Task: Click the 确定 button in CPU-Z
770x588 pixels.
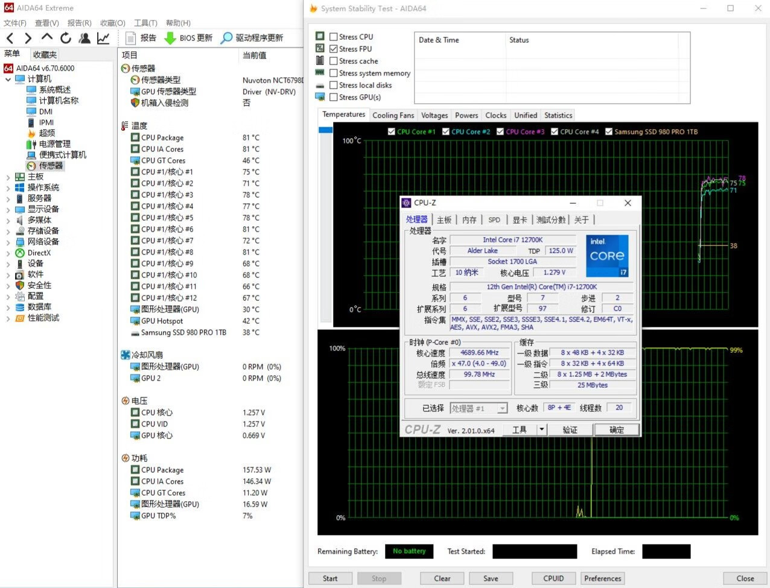Action: (616, 429)
